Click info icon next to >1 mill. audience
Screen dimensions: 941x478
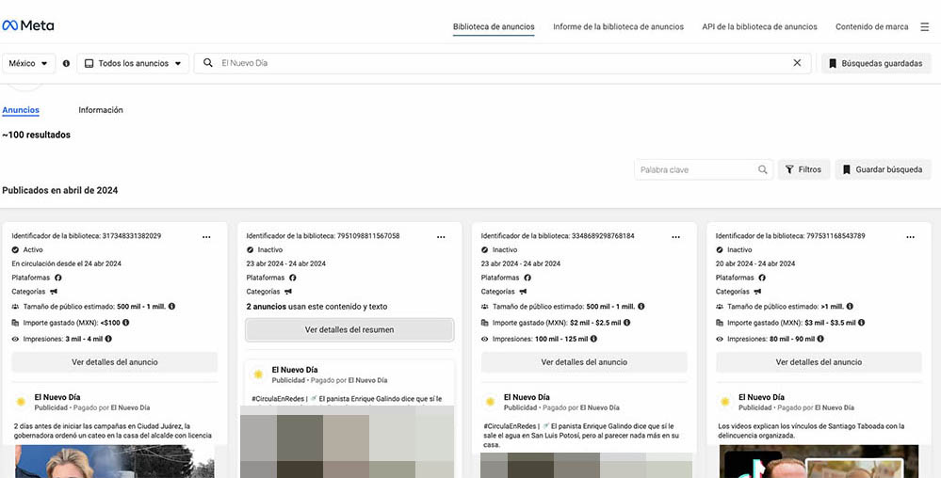pos(850,307)
